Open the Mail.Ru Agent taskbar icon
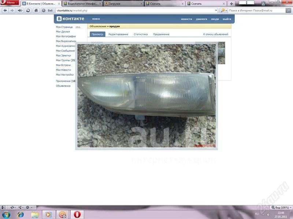The image size is (293, 219). point(63,215)
